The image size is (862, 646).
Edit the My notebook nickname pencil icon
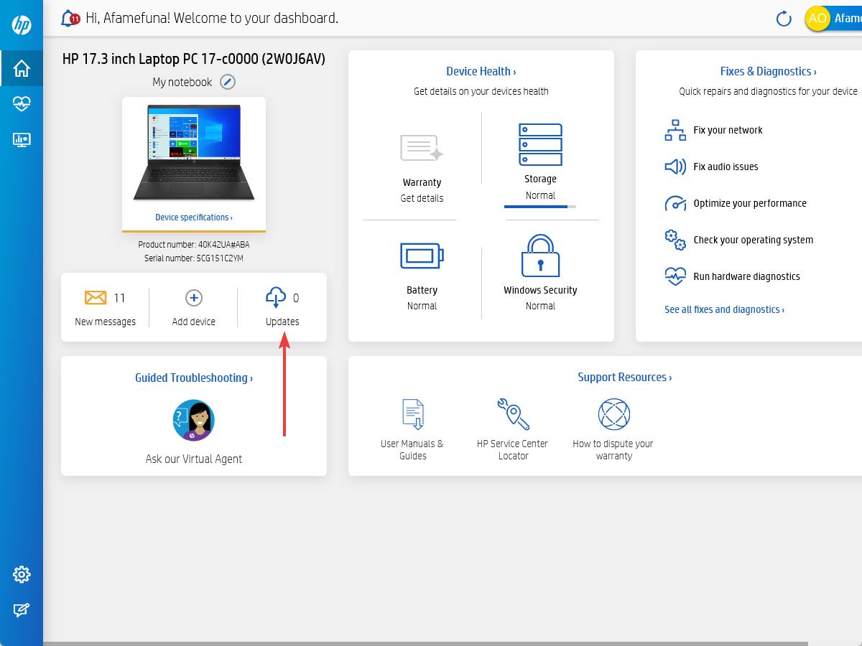coord(228,82)
